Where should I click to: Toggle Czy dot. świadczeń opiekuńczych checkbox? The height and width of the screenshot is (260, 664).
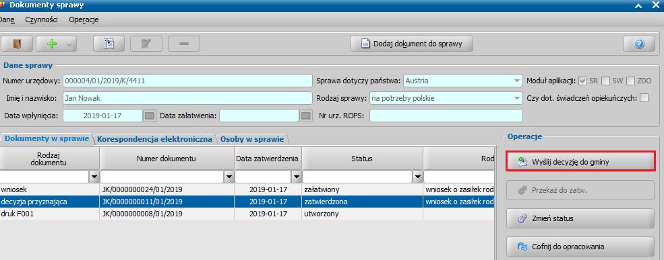644,98
